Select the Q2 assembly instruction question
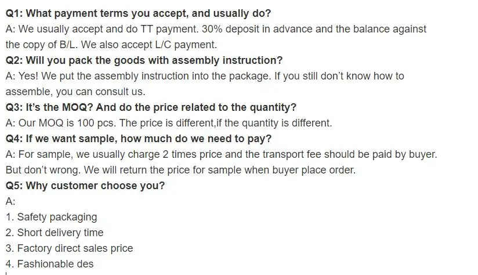The image size is (478, 275). tap(144, 60)
